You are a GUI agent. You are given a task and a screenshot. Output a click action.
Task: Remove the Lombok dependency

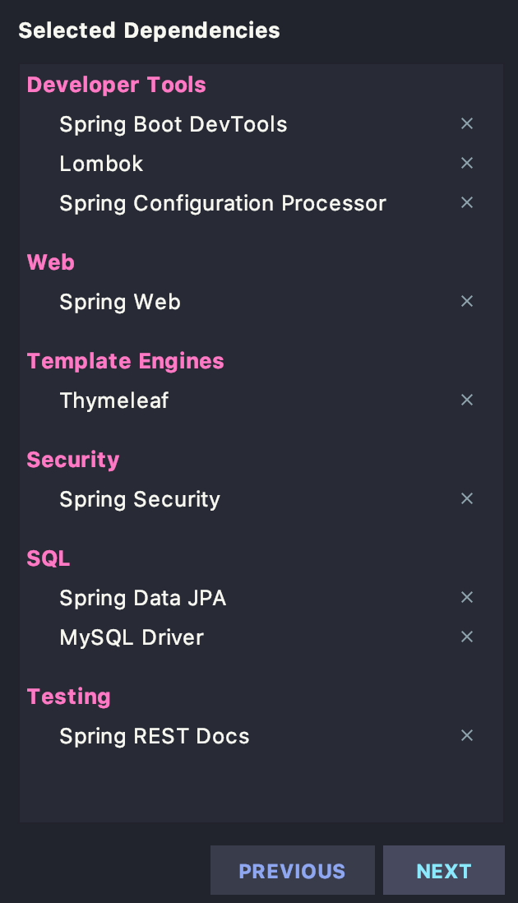pos(467,163)
